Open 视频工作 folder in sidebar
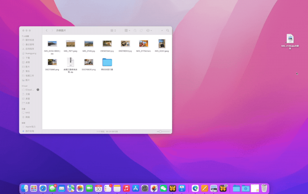The width and height of the screenshot is (308, 194). point(30,75)
